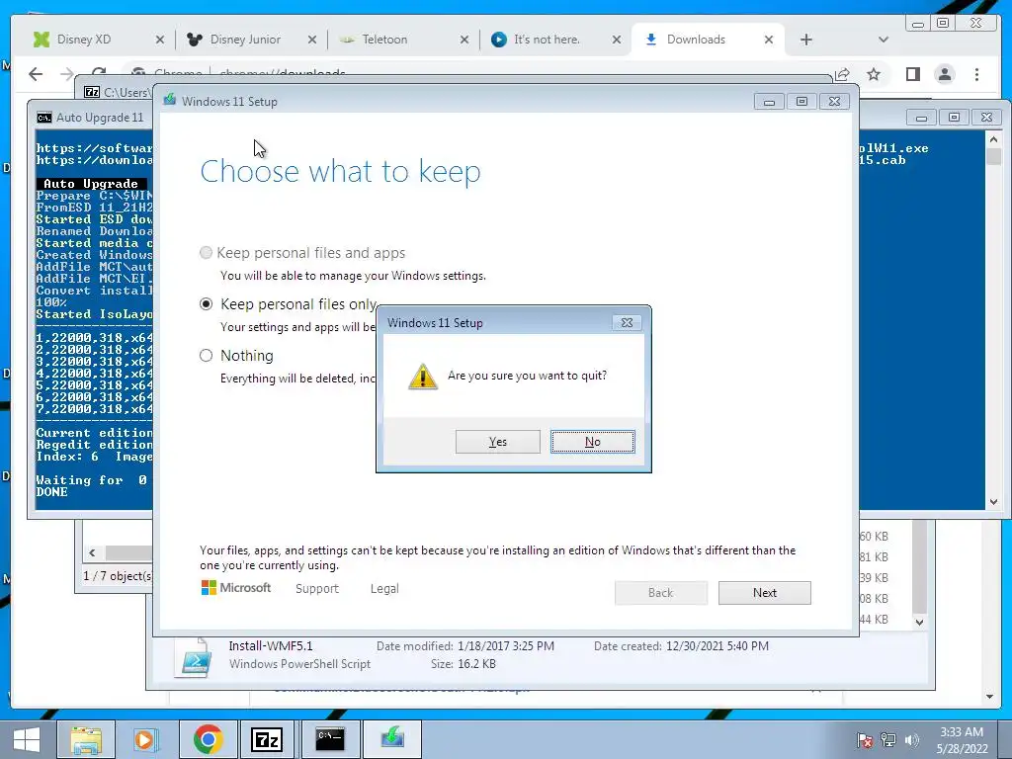The width and height of the screenshot is (1012, 759).
Task: Open Windows Media Player from taskbar
Action: coord(146,739)
